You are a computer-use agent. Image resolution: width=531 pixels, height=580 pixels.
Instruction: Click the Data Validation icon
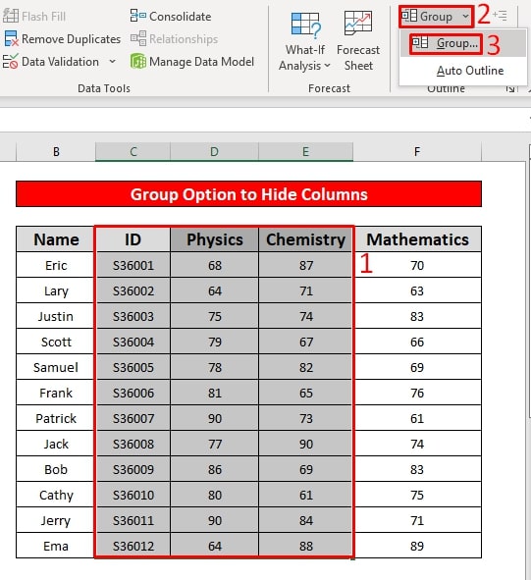(x=11, y=62)
